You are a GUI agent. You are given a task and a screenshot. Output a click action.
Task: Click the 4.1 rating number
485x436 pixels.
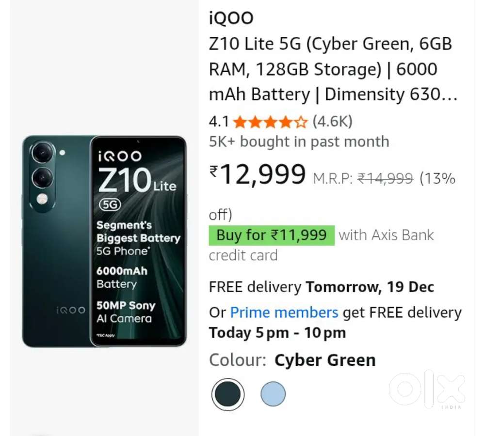[x=219, y=122]
